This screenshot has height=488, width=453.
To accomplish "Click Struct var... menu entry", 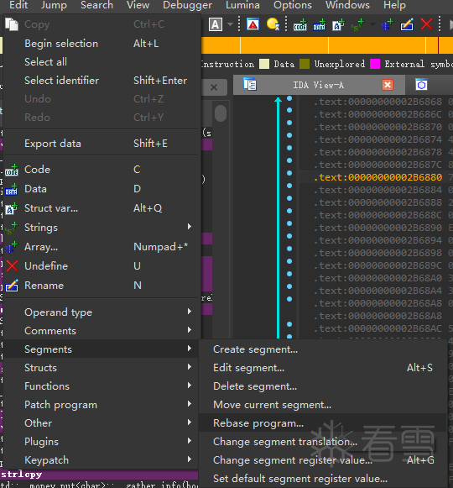I will [x=102, y=208].
